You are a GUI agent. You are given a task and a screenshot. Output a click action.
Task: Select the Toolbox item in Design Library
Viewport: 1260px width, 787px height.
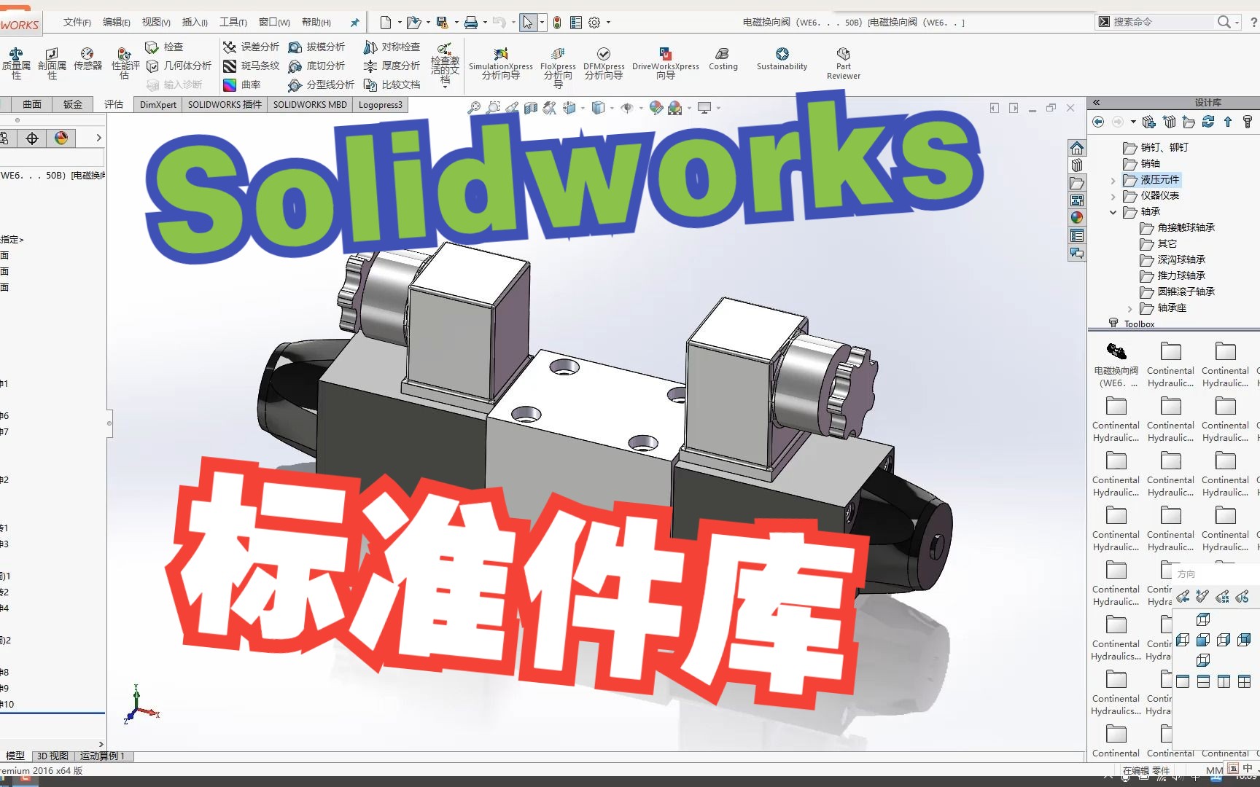click(1132, 324)
